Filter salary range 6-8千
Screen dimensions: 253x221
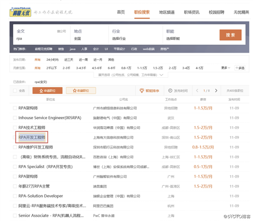[x=112, y=68]
